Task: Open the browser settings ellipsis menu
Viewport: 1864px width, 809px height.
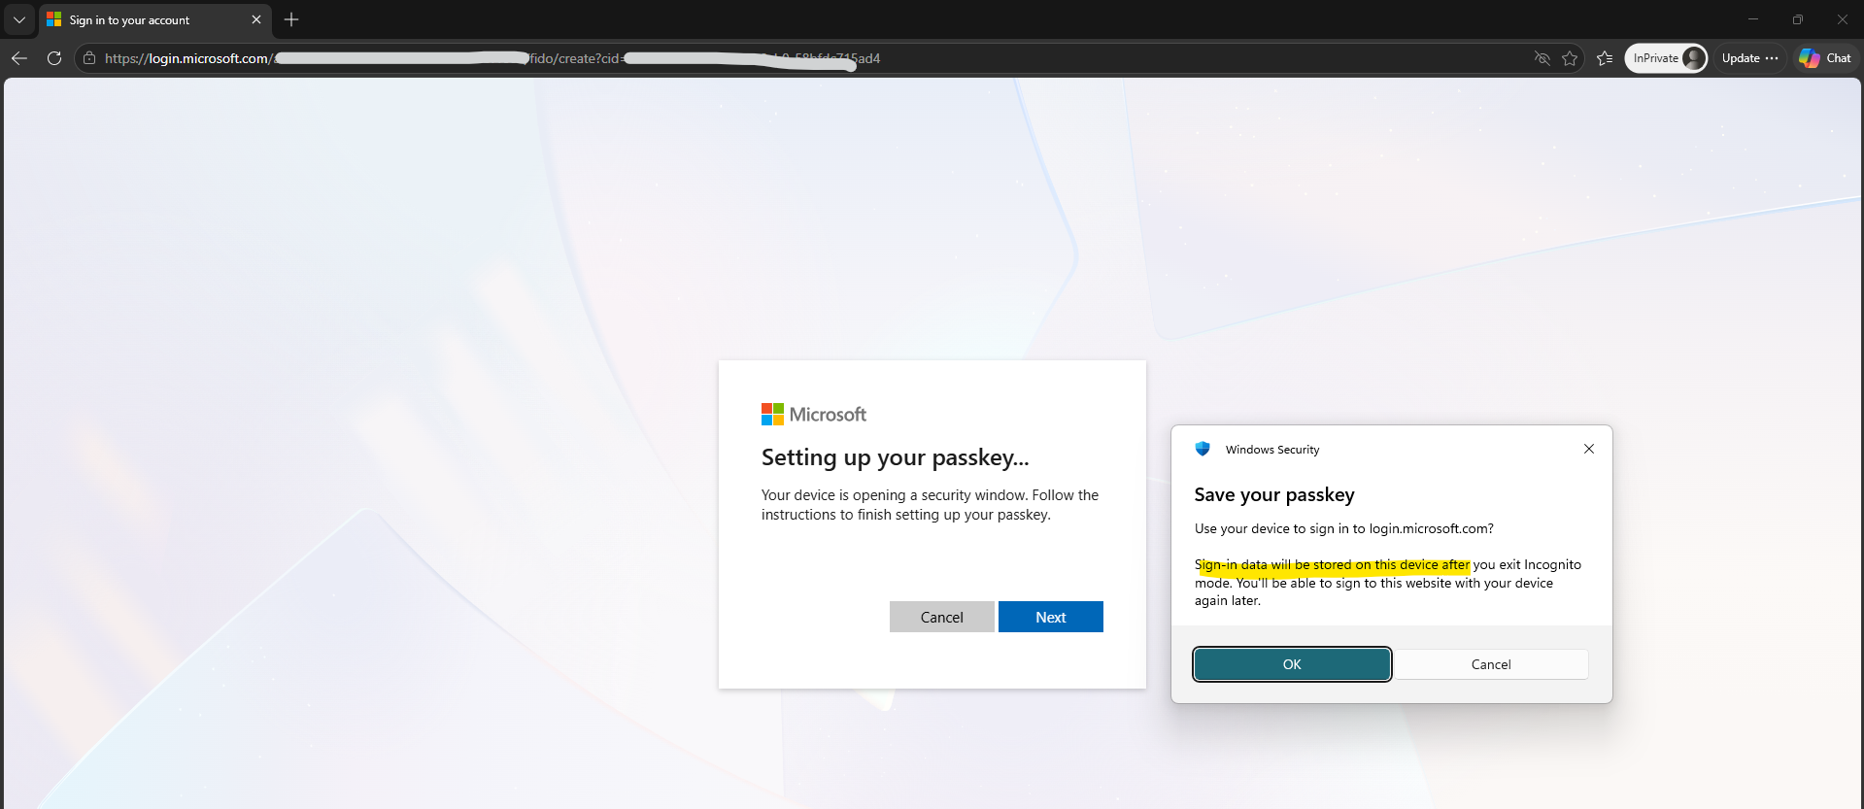Action: click(x=1773, y=58)
